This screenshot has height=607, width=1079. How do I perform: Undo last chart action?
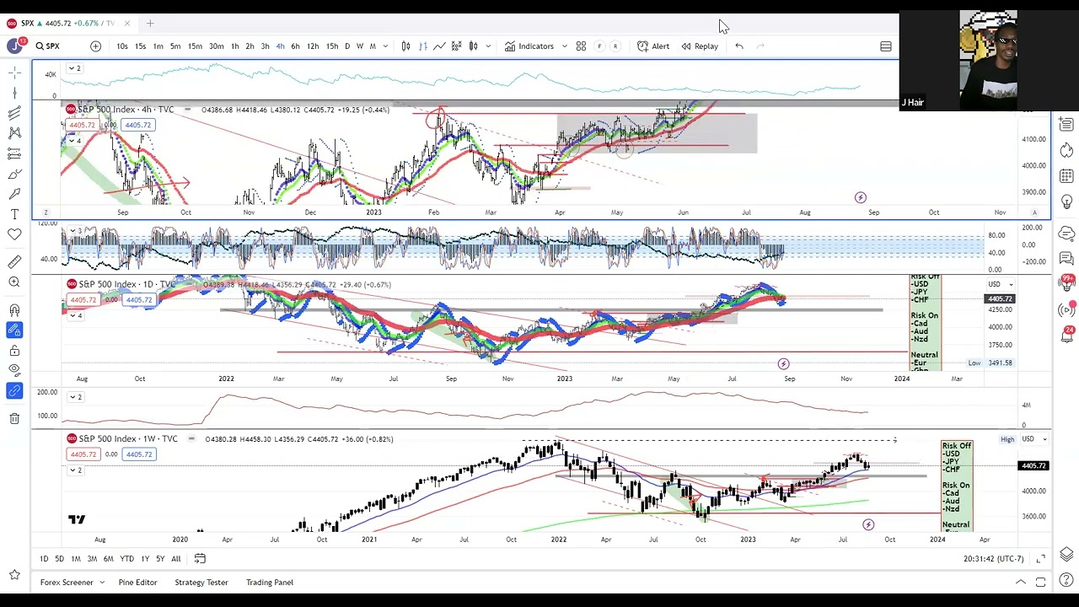[x=739, y=46]
